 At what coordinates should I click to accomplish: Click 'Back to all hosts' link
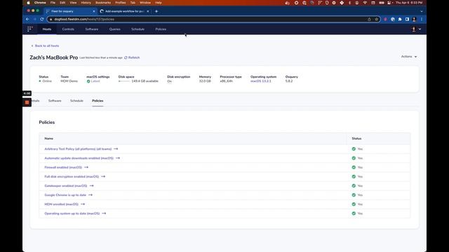pyautogui.click(x=45, y=45)
